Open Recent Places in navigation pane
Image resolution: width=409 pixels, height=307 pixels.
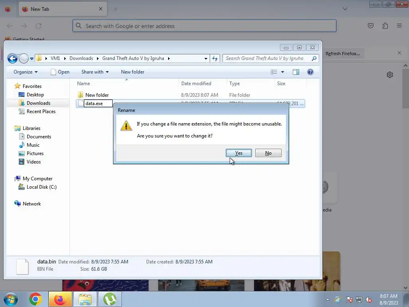pos(41,111)
